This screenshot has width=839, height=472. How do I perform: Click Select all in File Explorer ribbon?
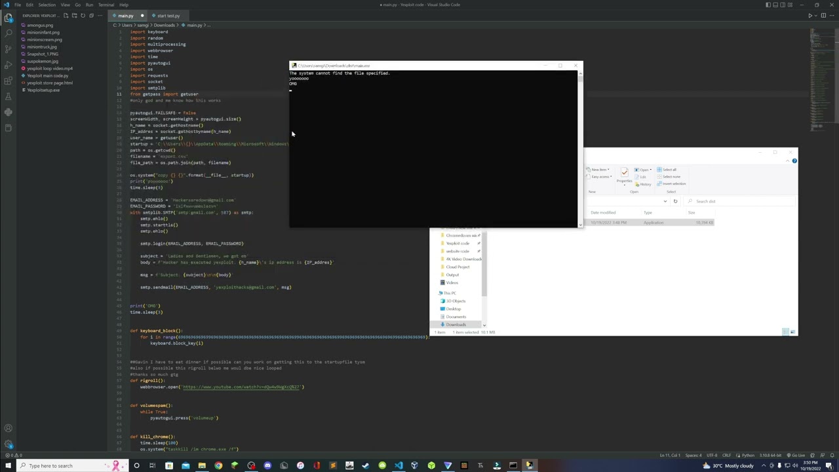coord(667,170)
